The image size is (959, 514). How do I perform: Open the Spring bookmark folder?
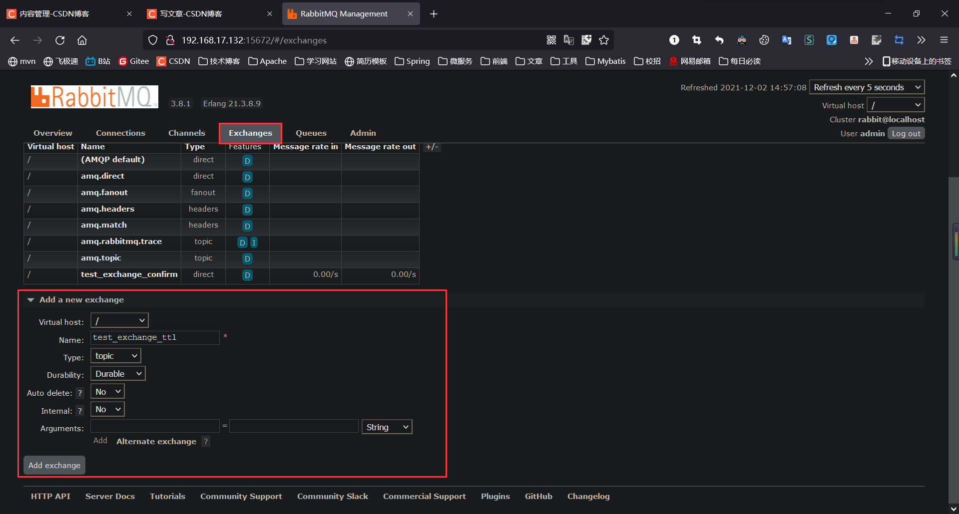click(412, 61)
